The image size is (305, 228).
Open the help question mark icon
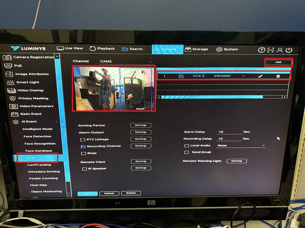point(262,50)
